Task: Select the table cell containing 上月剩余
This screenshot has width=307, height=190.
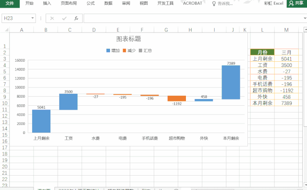Action: tap(262, 59)
